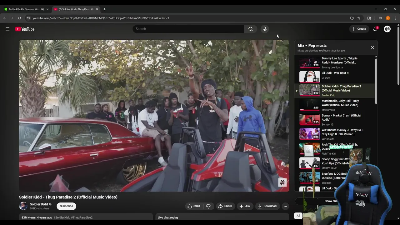Screen dimensions: 400x225
Task: Open the Ask AI button
Action: coord(245,206)
